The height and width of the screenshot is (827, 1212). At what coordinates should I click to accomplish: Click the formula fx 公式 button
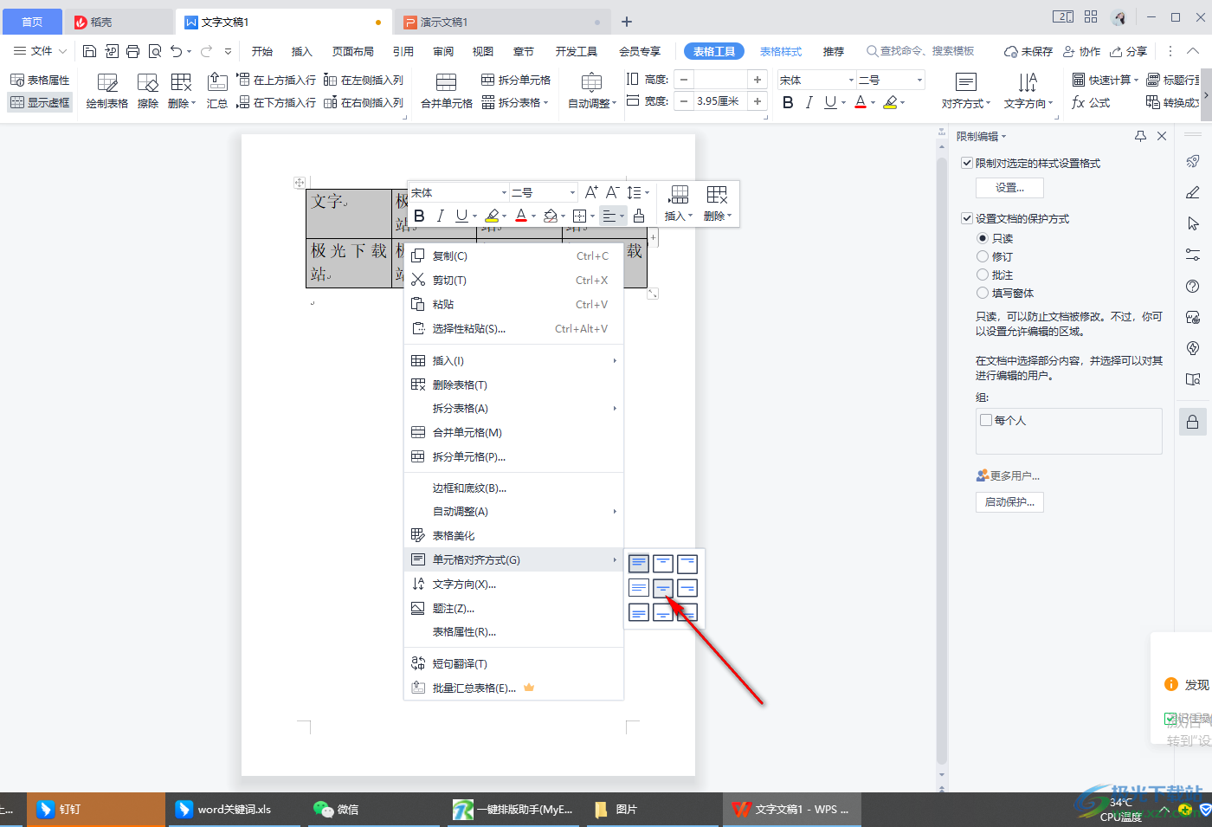tap(1091, 102)
